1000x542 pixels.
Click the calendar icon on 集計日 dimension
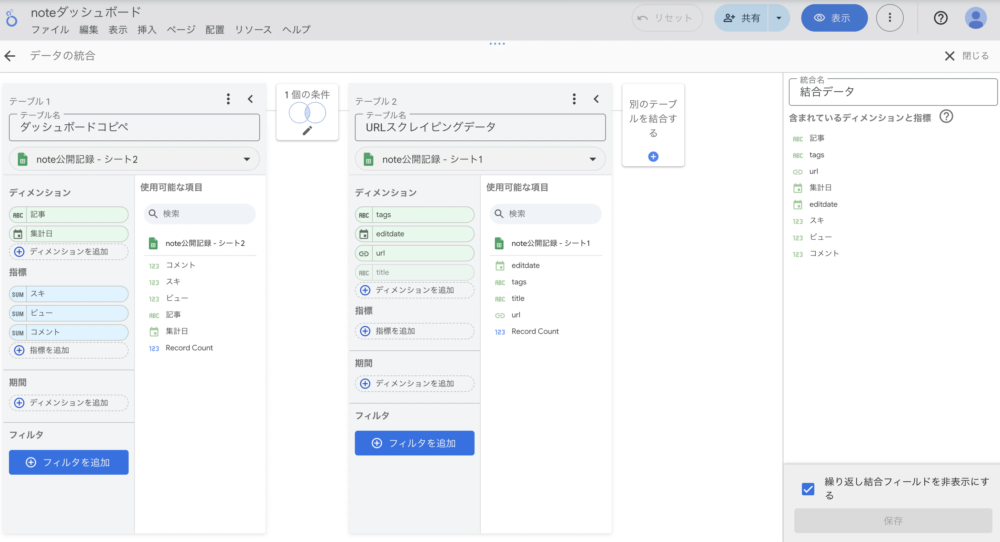tap(18, 234)
